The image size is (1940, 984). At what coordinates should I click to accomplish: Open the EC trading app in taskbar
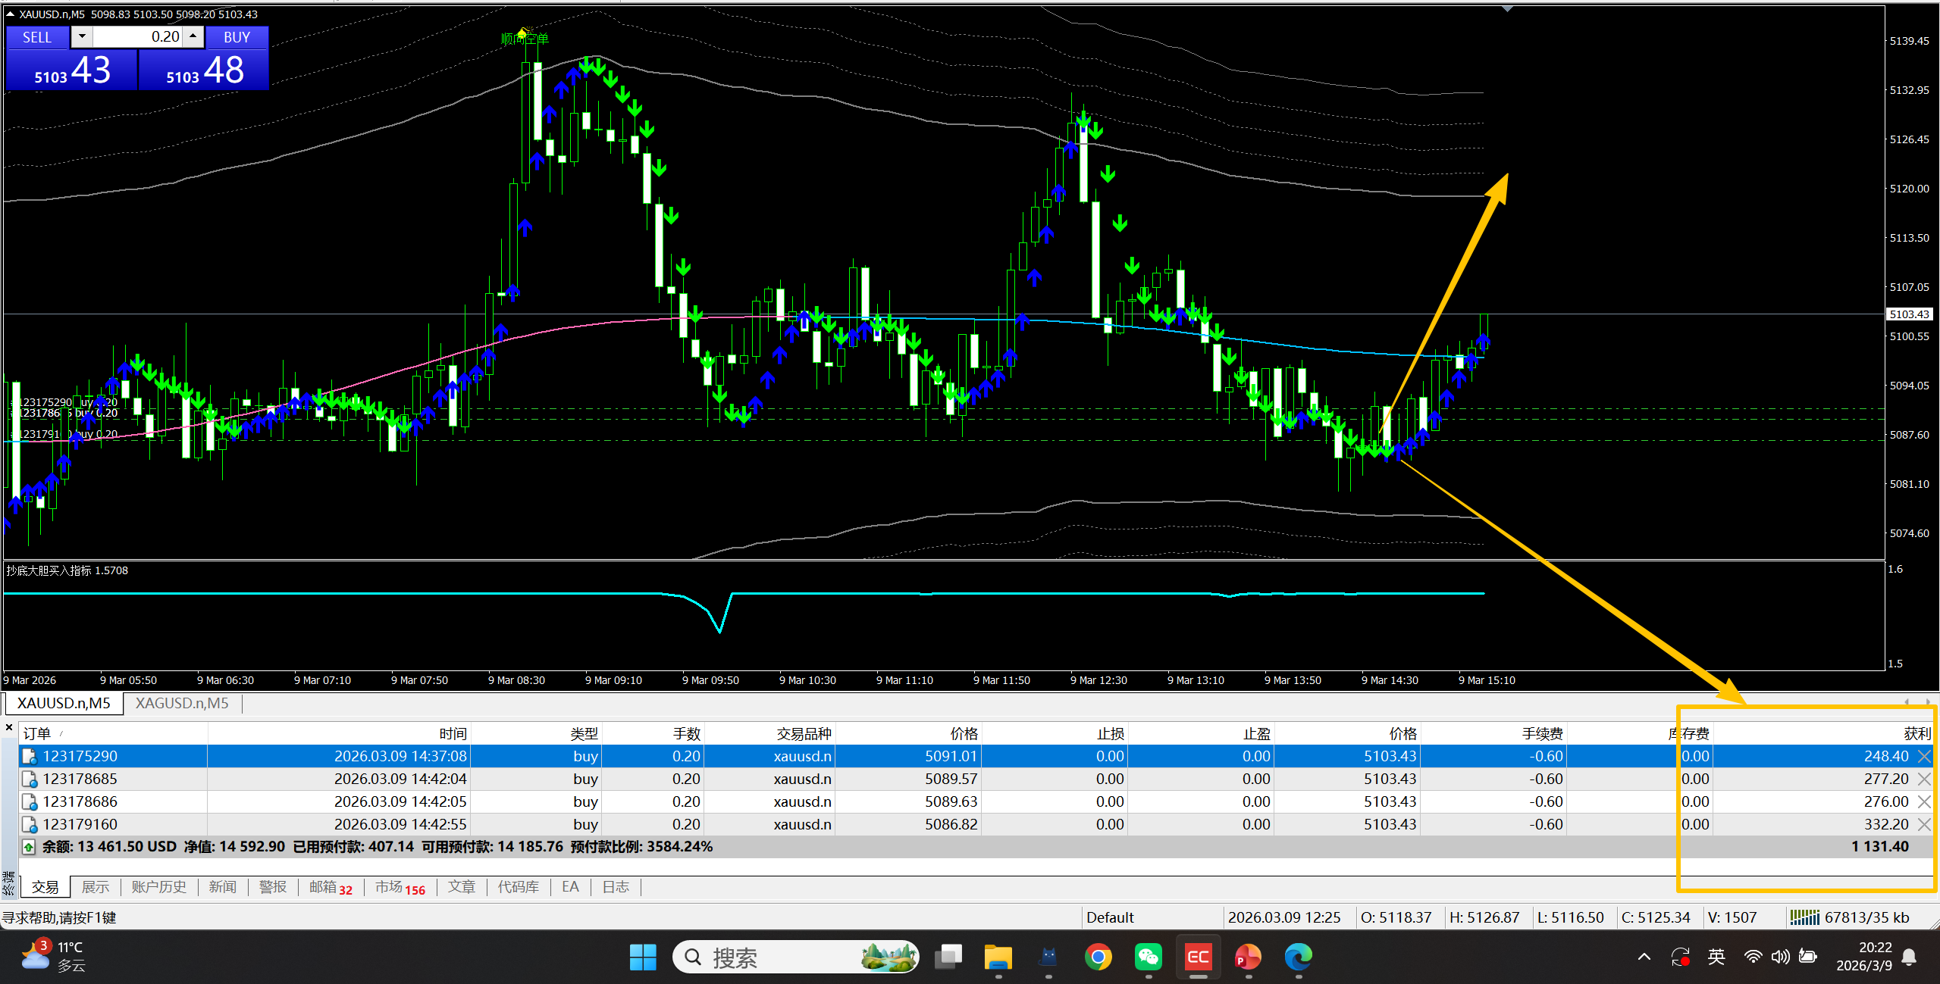(x=1198, y=957)
